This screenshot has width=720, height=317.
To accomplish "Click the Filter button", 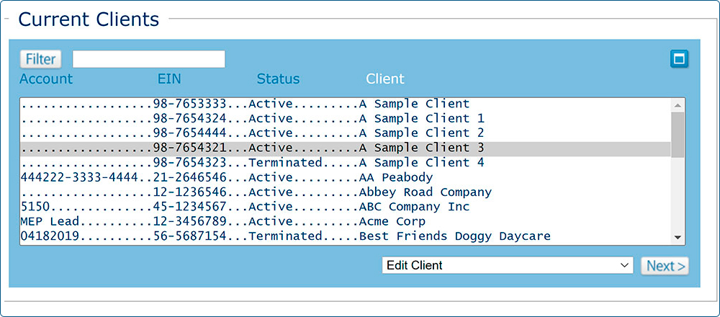I will tap(41, 59).
